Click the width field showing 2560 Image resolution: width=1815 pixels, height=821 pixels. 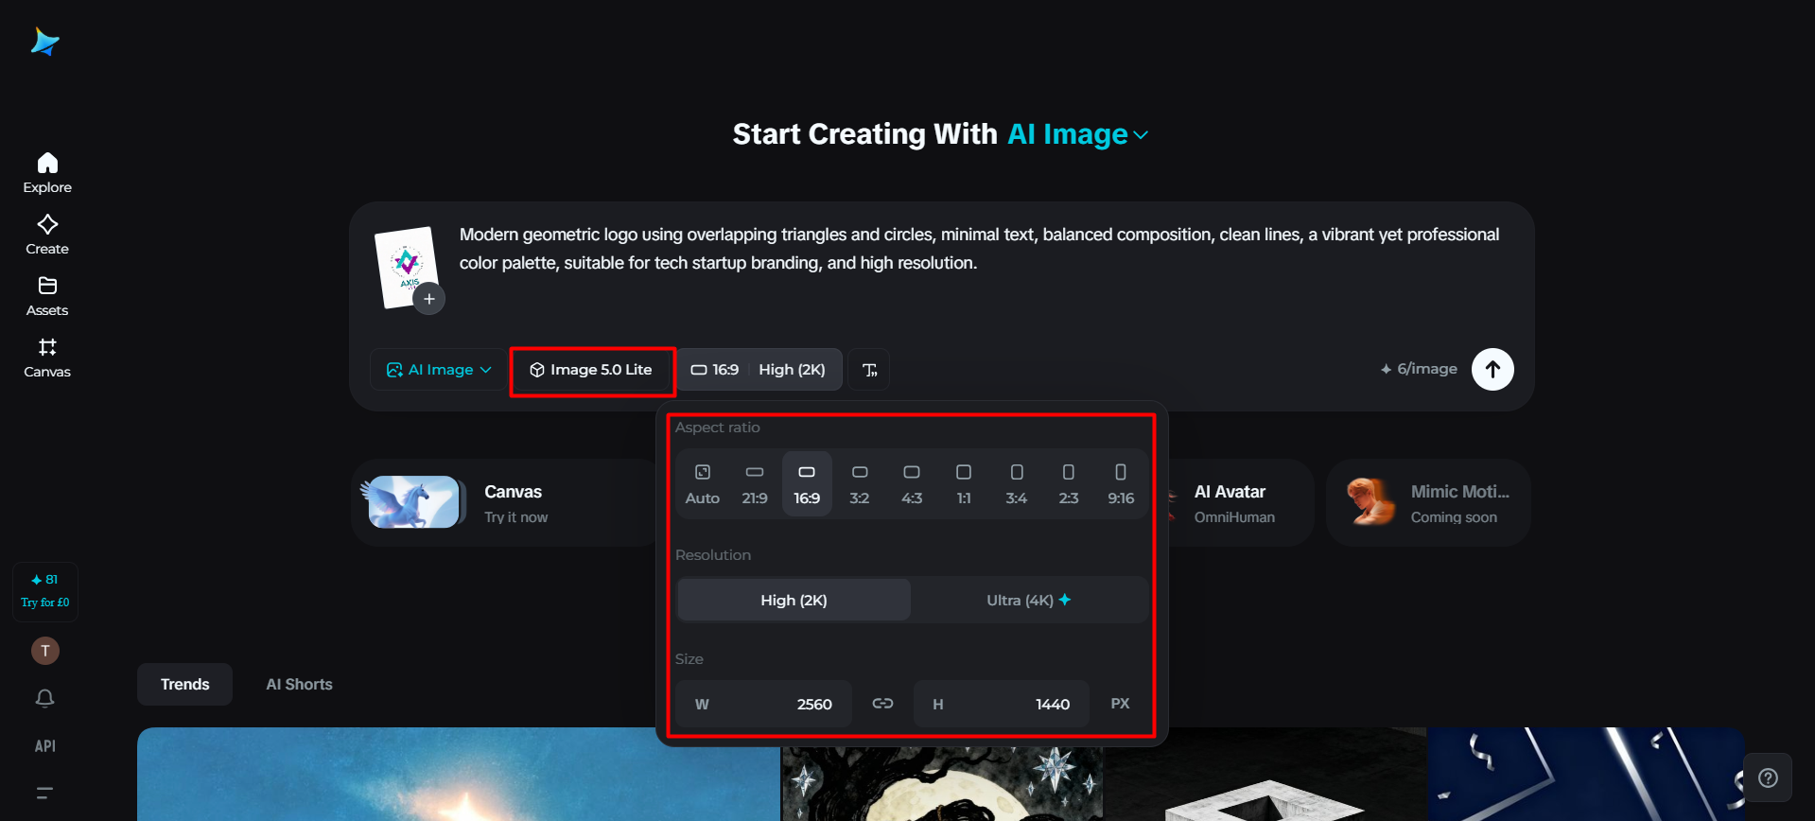click(764, 704)
